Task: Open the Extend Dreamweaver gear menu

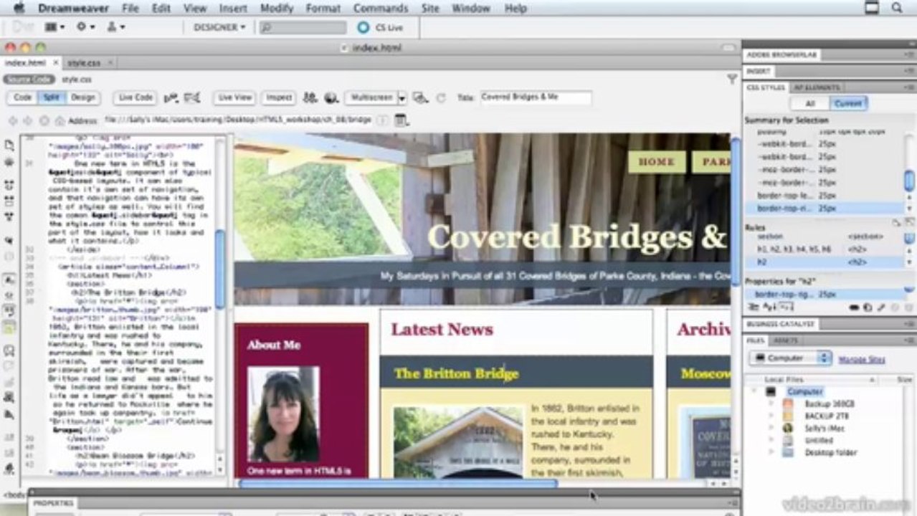Action: [x=85, y=27]
